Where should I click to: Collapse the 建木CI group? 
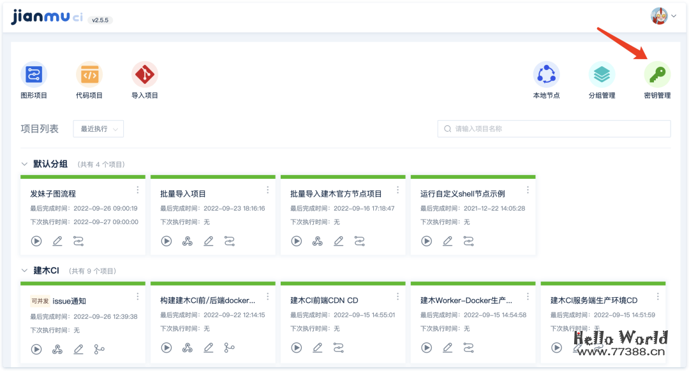click(x=24, y=270)
